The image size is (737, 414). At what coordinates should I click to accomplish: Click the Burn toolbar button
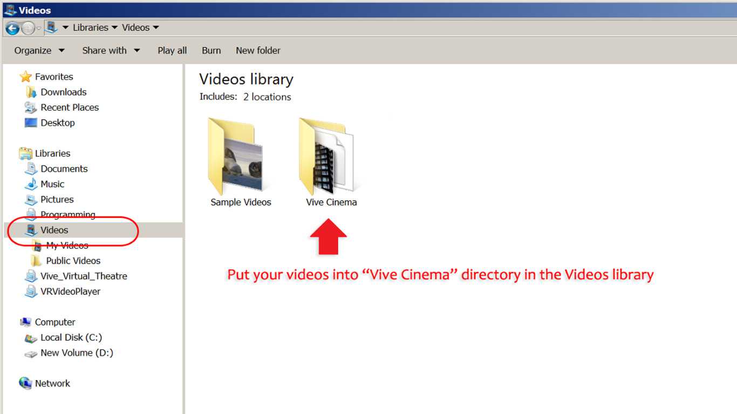211,50
